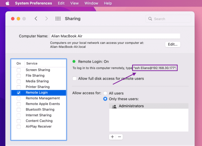202x146 pixels.
Task: Remove user with the minus button
Action: pyautogui.click(x=120, y=137)
